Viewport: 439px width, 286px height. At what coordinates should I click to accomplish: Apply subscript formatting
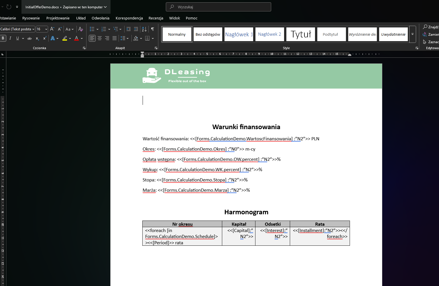[x=37, y=38]
